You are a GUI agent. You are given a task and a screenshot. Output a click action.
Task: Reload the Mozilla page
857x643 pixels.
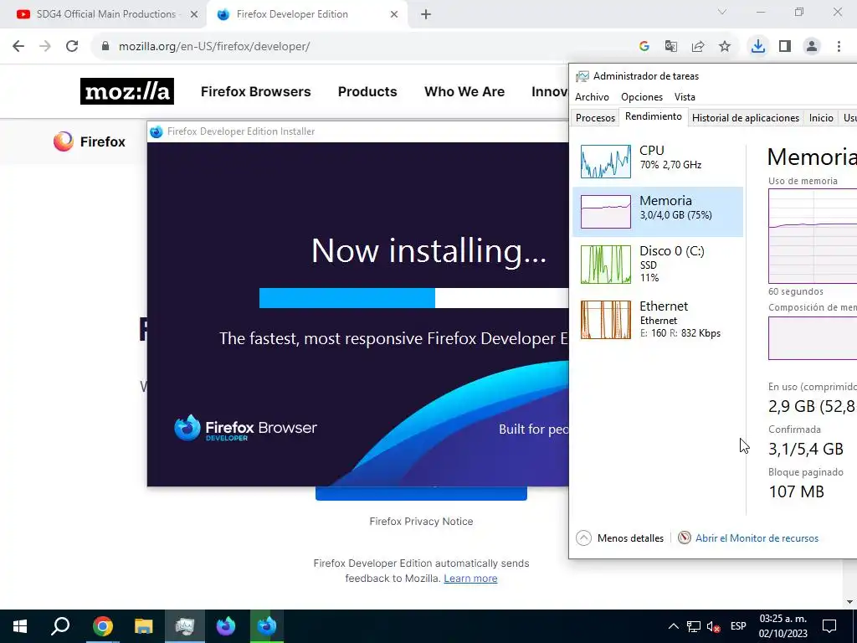72,46
